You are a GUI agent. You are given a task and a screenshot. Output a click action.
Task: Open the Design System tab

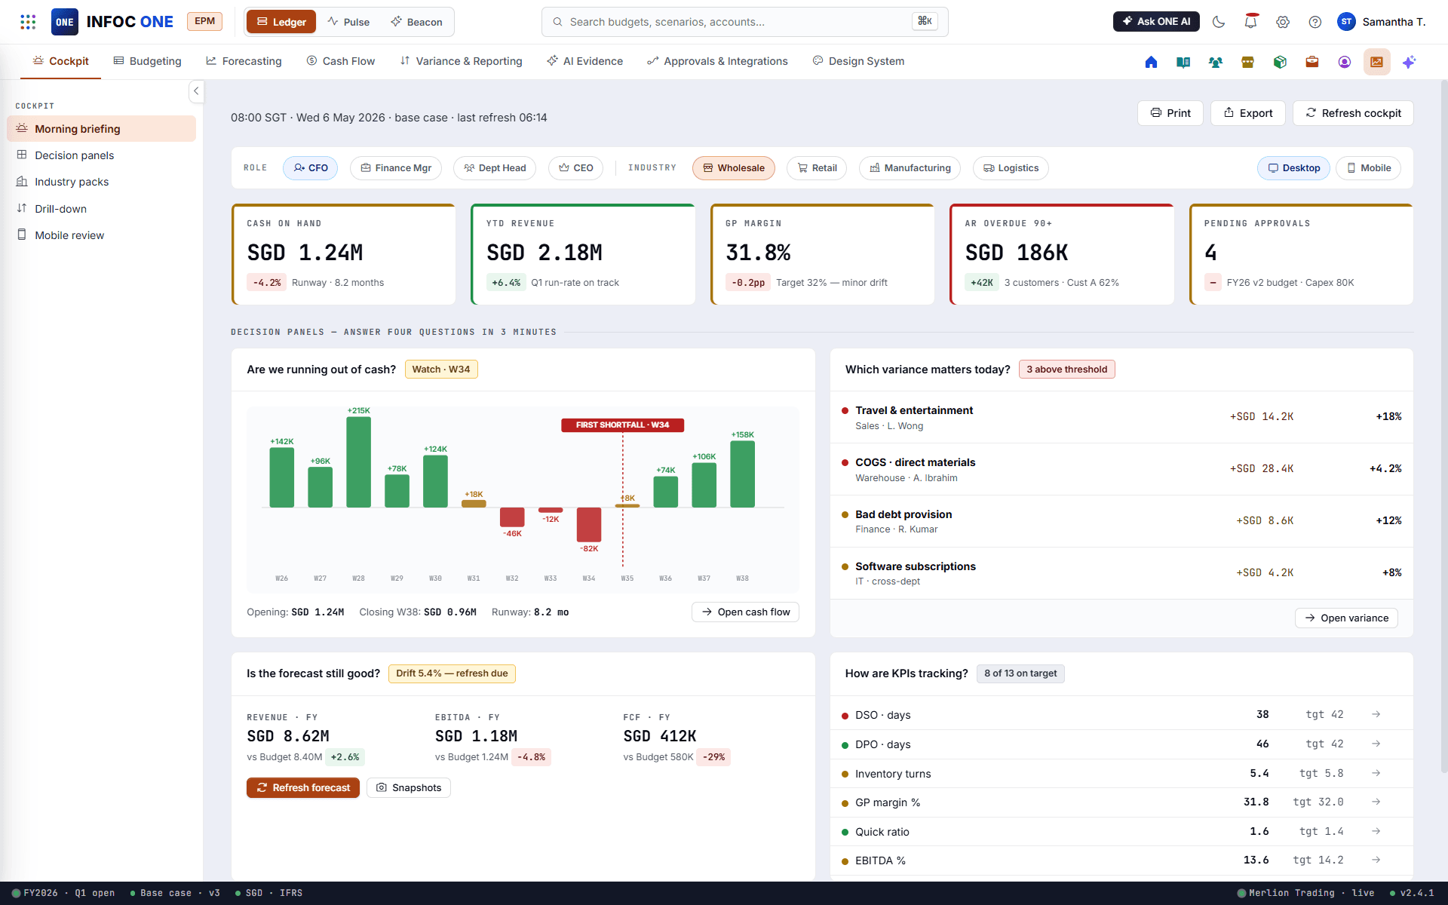(x=858, y=61)
